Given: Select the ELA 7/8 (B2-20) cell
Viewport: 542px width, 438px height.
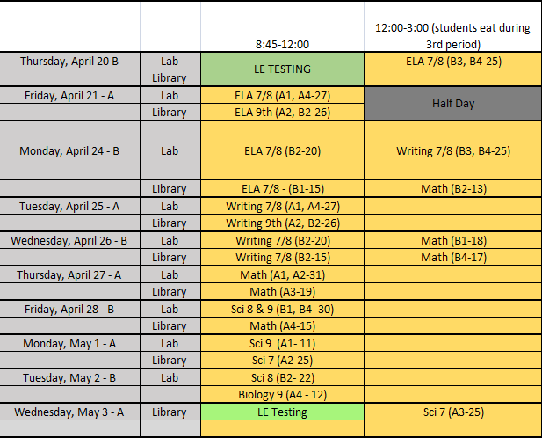Looking at the screenshot, I should click(282, 150).
